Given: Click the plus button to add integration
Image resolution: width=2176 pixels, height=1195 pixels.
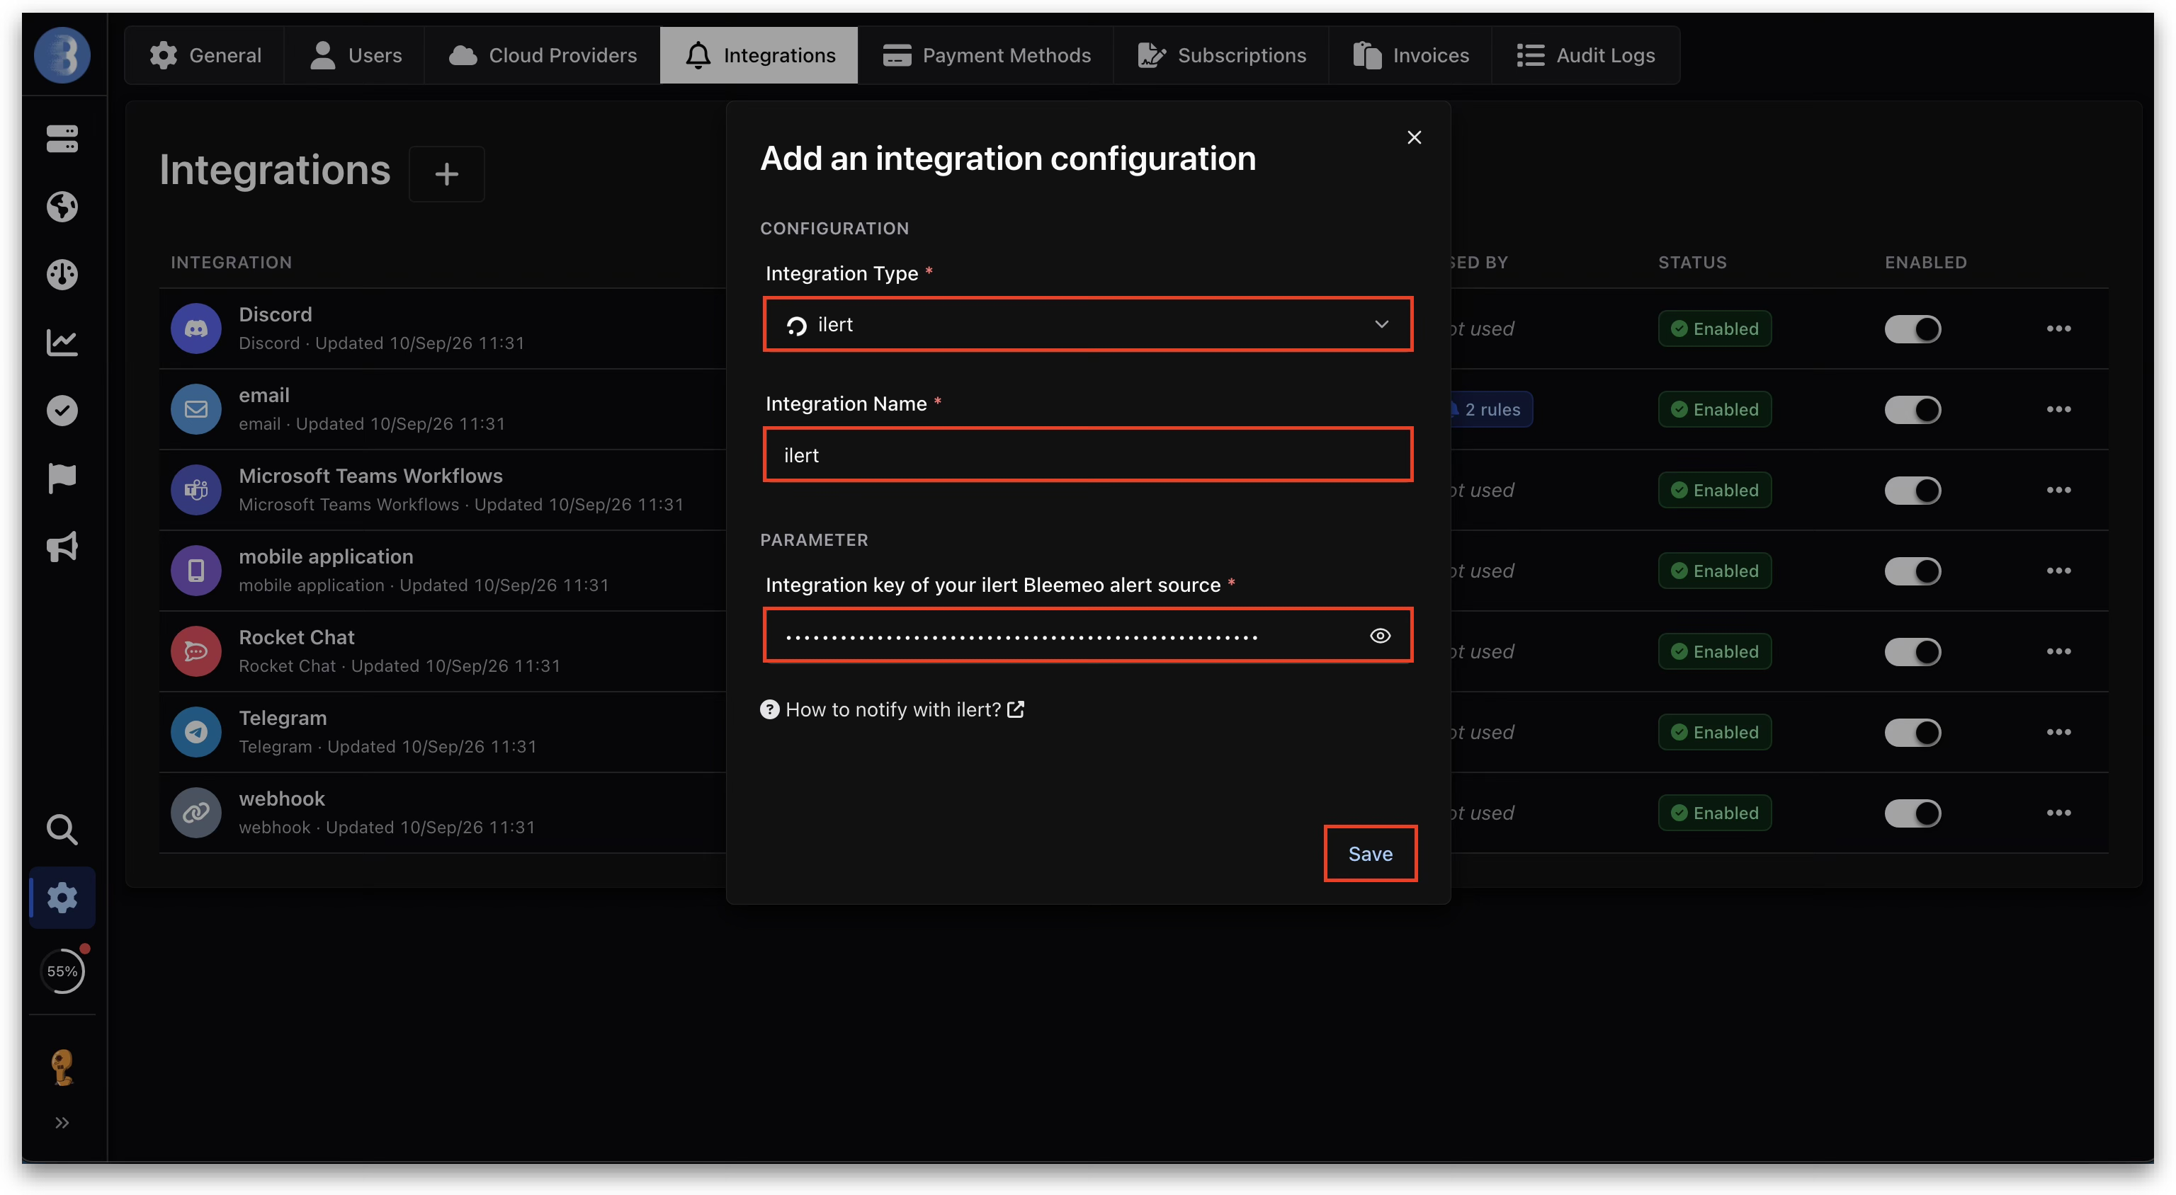Looking at the screenshot, I should [x=446, y=174].
